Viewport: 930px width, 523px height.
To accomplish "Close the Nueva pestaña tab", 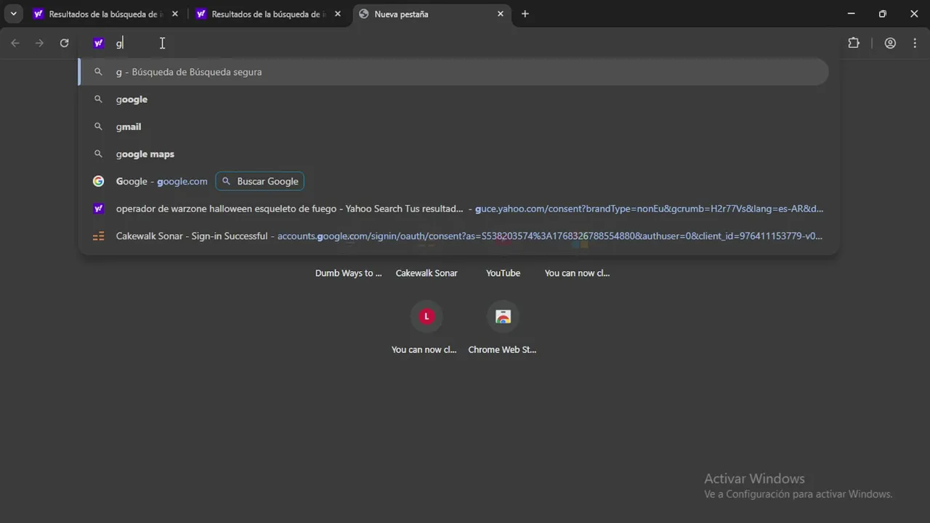I will pyautogui.click(x=501, y=14).
